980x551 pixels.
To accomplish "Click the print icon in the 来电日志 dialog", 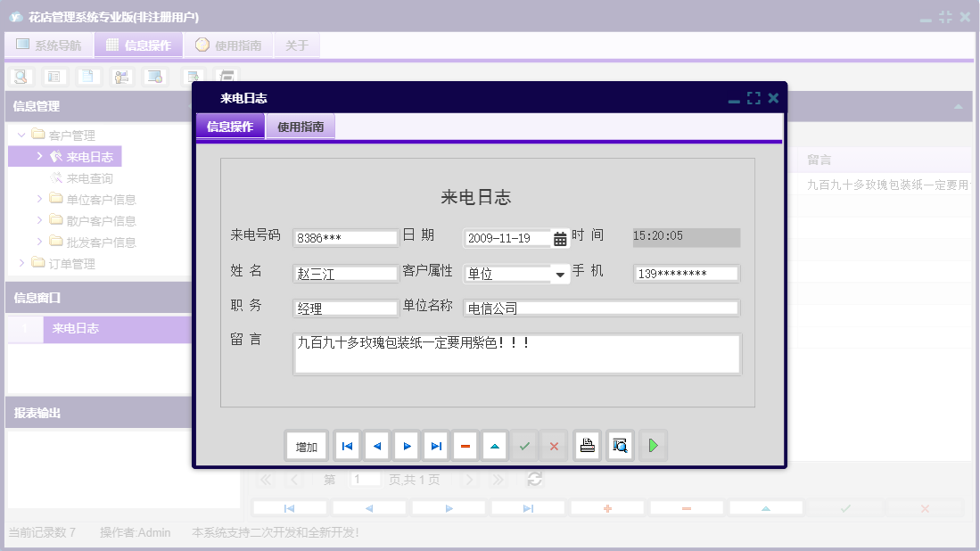I will [x=587, y=445].
